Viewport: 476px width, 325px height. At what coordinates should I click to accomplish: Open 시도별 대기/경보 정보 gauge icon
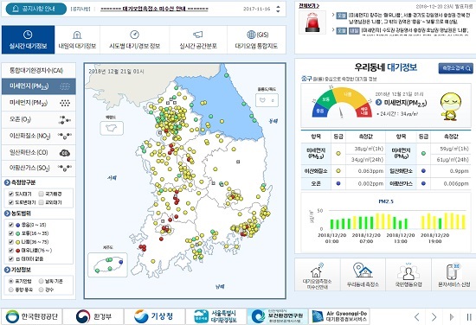click(134, 35)
